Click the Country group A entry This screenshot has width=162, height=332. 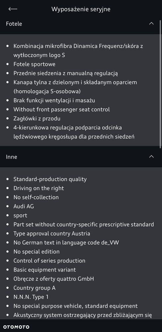click(x=34, y=288)
